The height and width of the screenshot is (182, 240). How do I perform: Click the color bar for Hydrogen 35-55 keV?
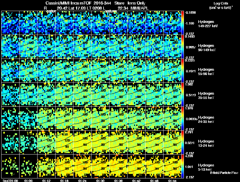(x=182, y=94)
